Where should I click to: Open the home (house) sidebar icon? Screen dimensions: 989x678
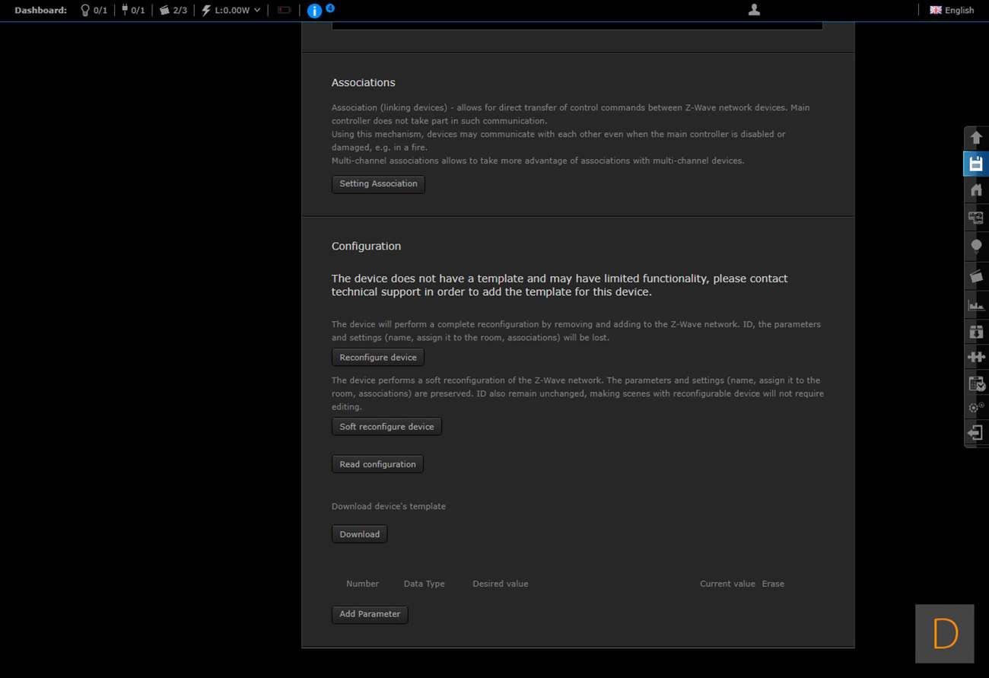[976, 190]
